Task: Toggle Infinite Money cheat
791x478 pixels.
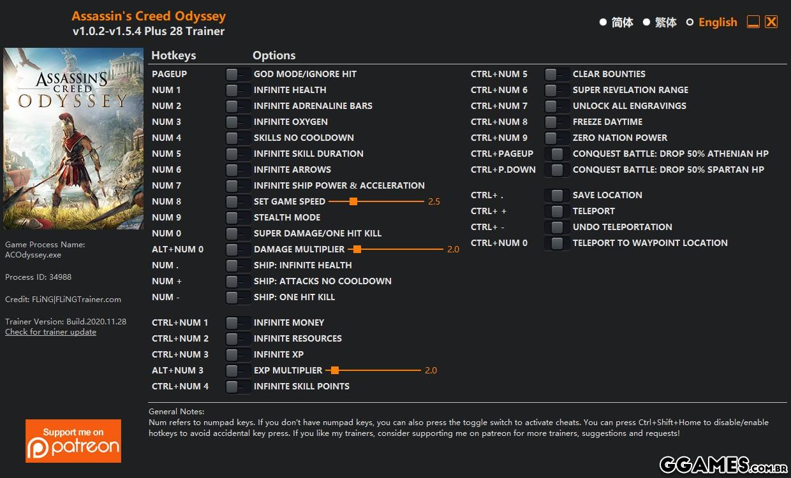Action: click(x=237, y=323)
